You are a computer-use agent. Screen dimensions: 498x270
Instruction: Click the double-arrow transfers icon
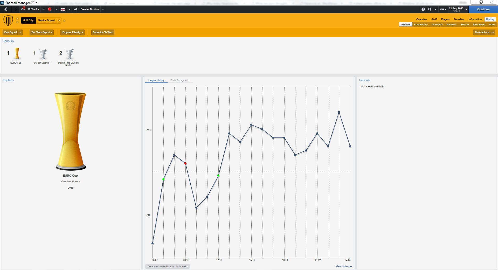click(x=76, y=9)
